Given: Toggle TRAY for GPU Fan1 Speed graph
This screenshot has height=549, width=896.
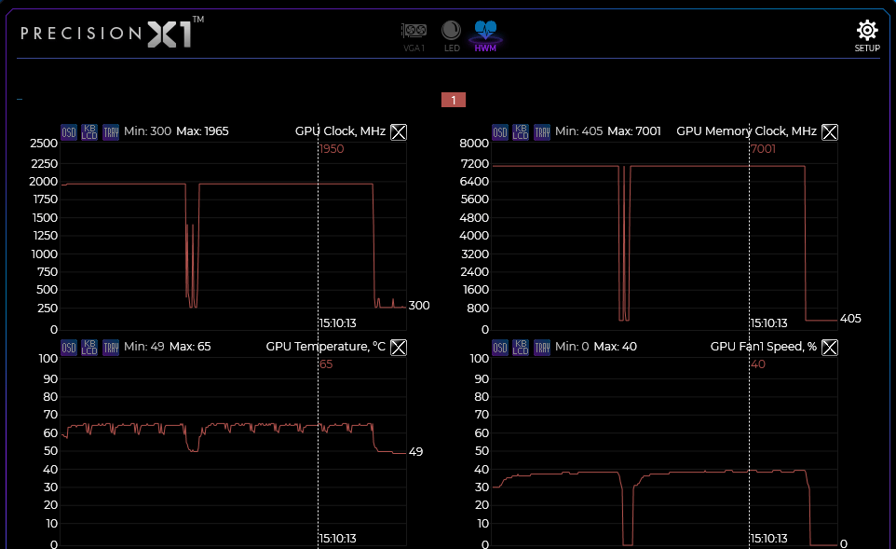Looking at the screenshot, I should (x=542, y=347).
